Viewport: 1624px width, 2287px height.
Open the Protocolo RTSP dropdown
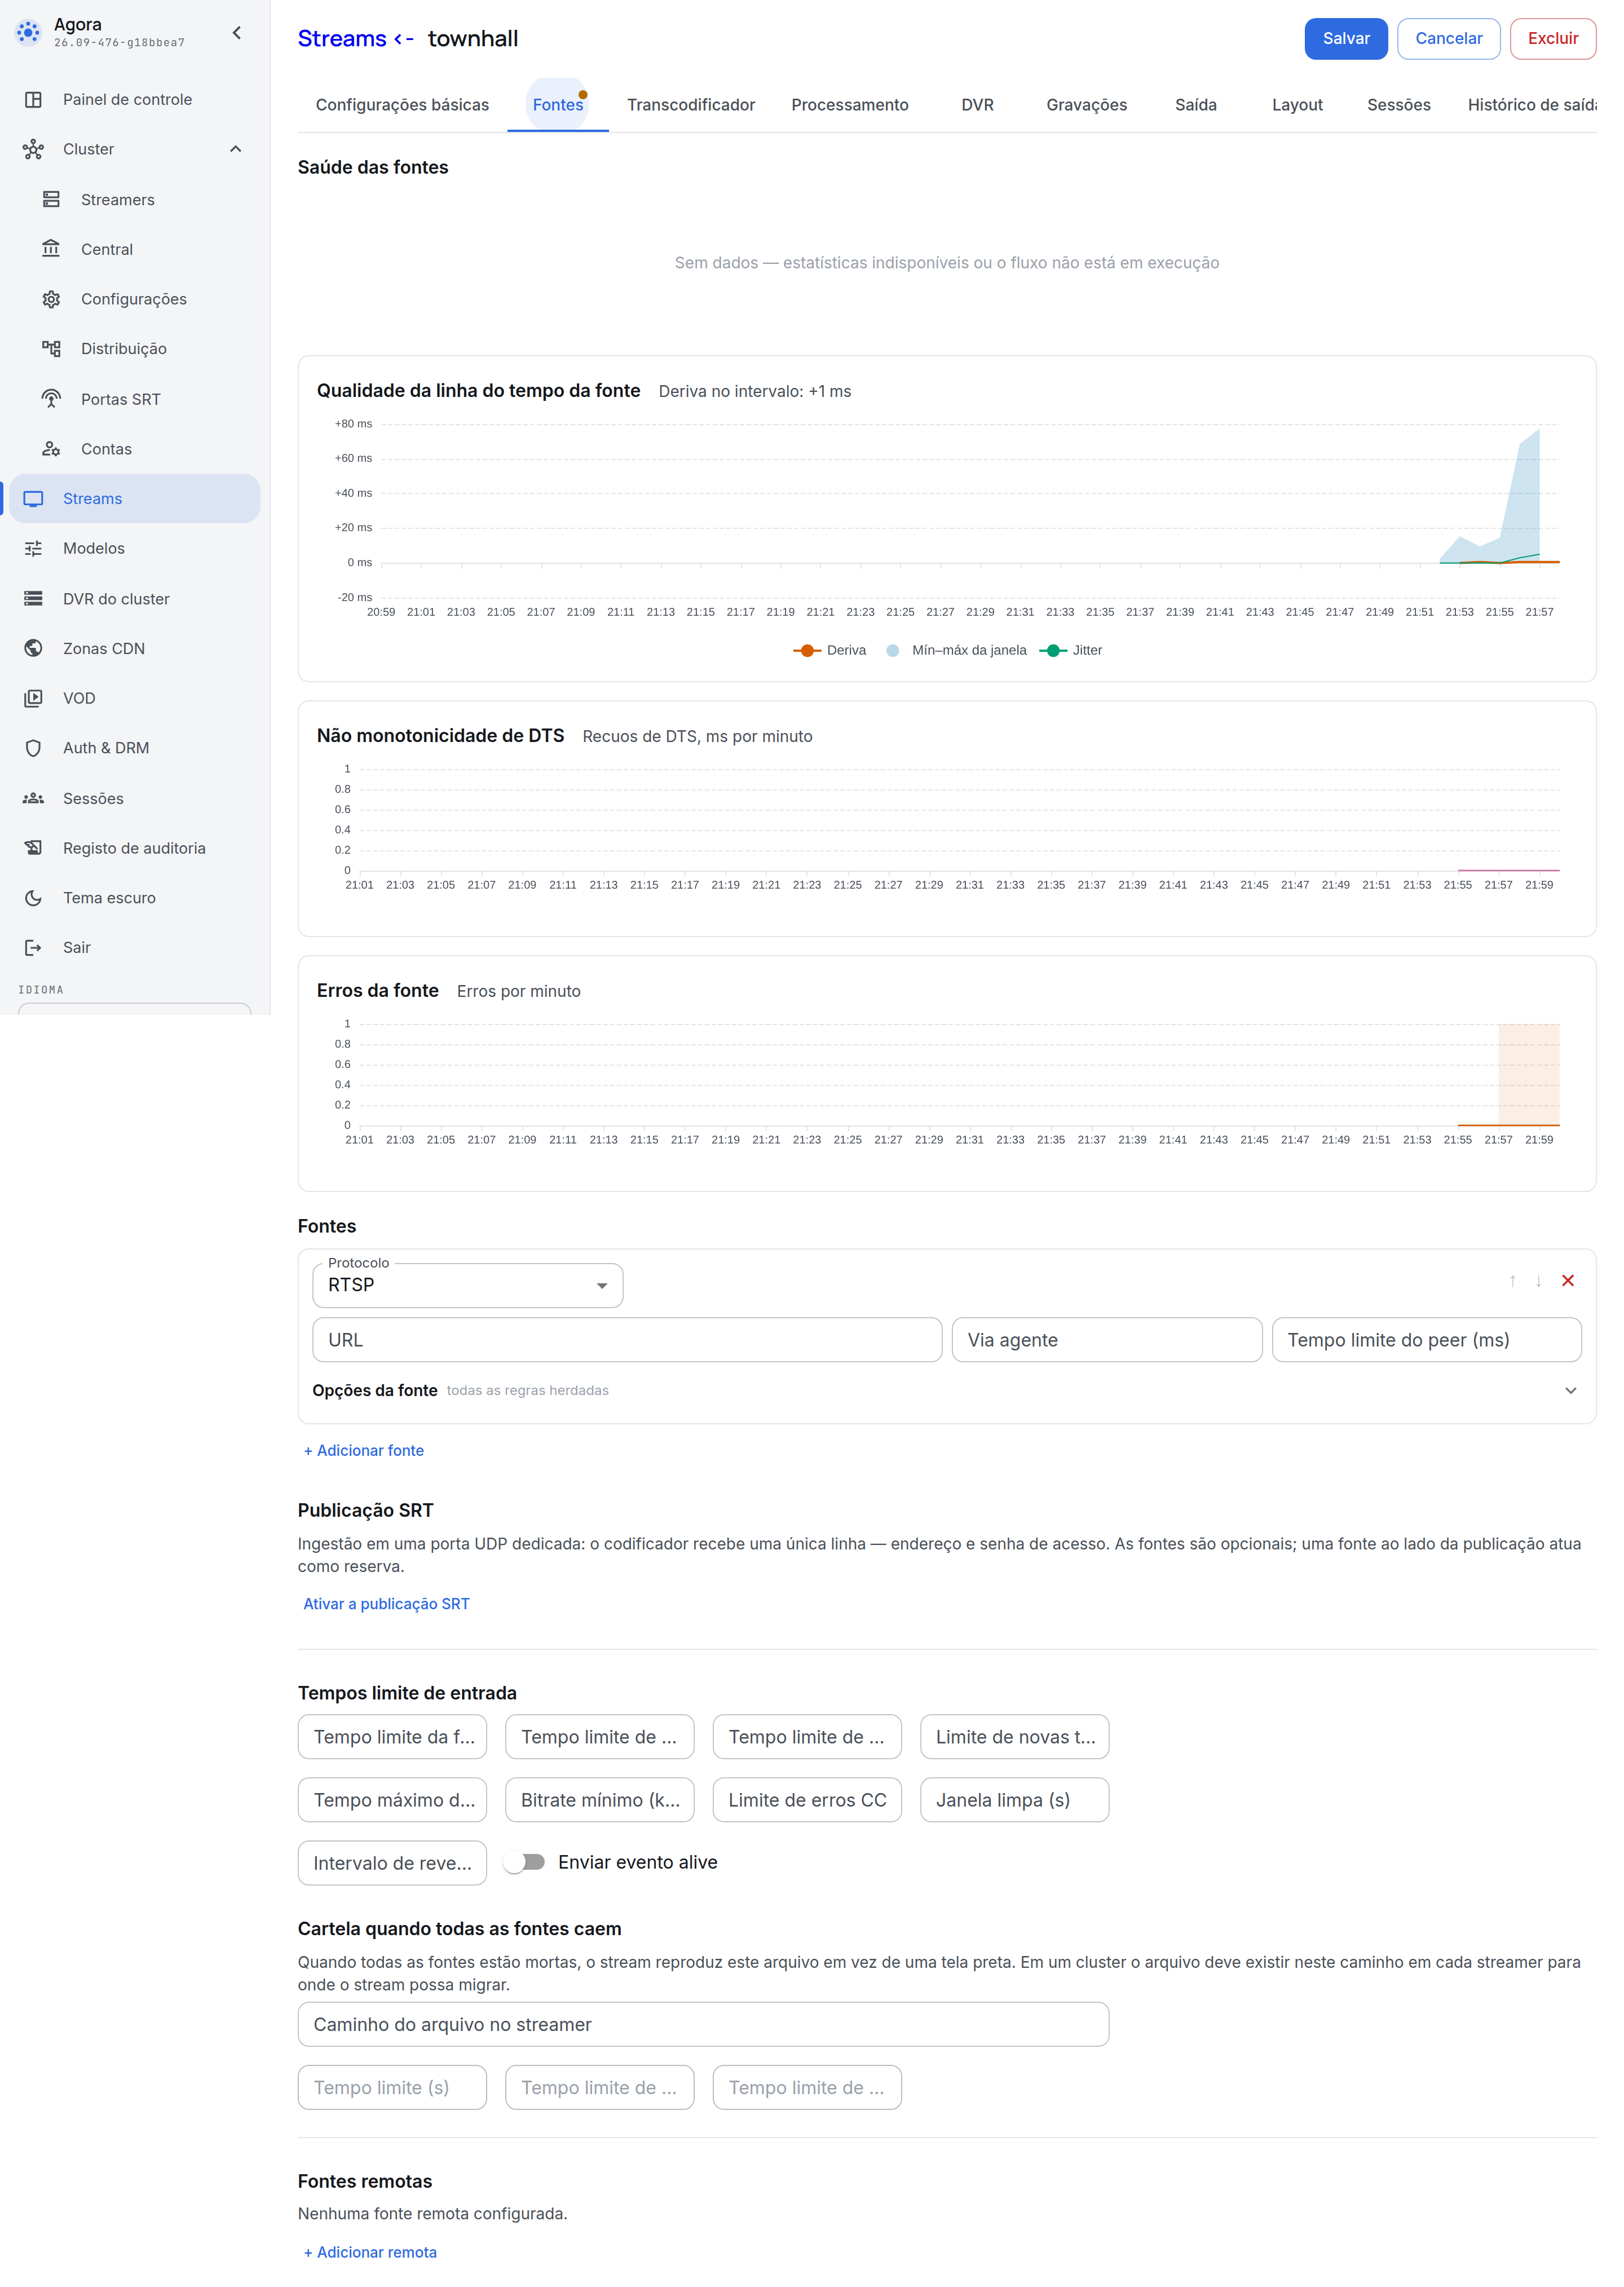tap(468, 1285)
